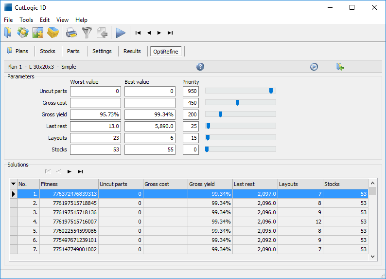Open the table options dropdown triangle
This screenshot has width=386, height=279.
click(13, 184)
